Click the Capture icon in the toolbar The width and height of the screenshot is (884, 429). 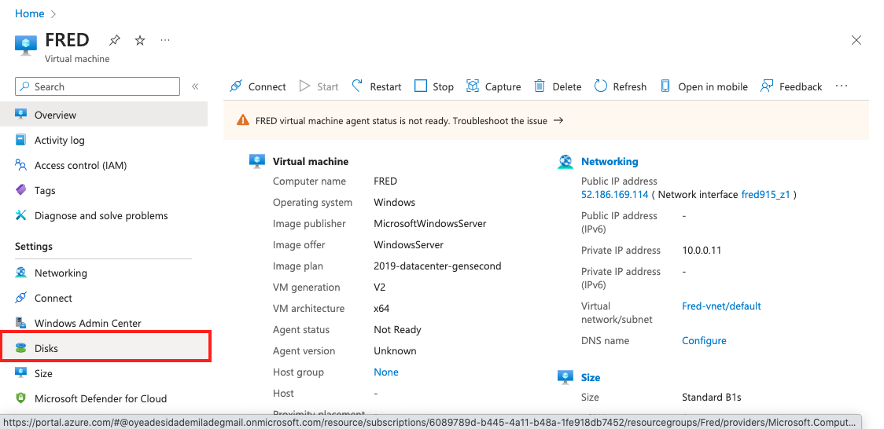click(x=473, y=86)
